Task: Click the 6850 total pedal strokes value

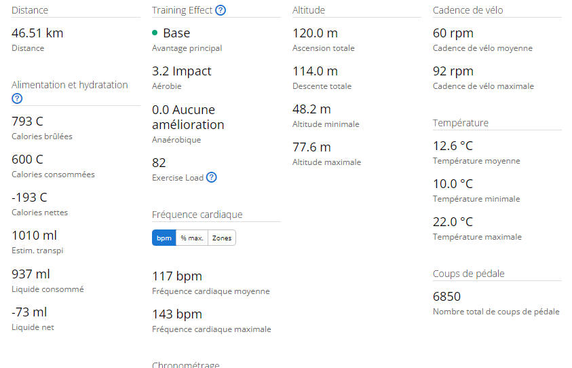Action: [447, 297]
